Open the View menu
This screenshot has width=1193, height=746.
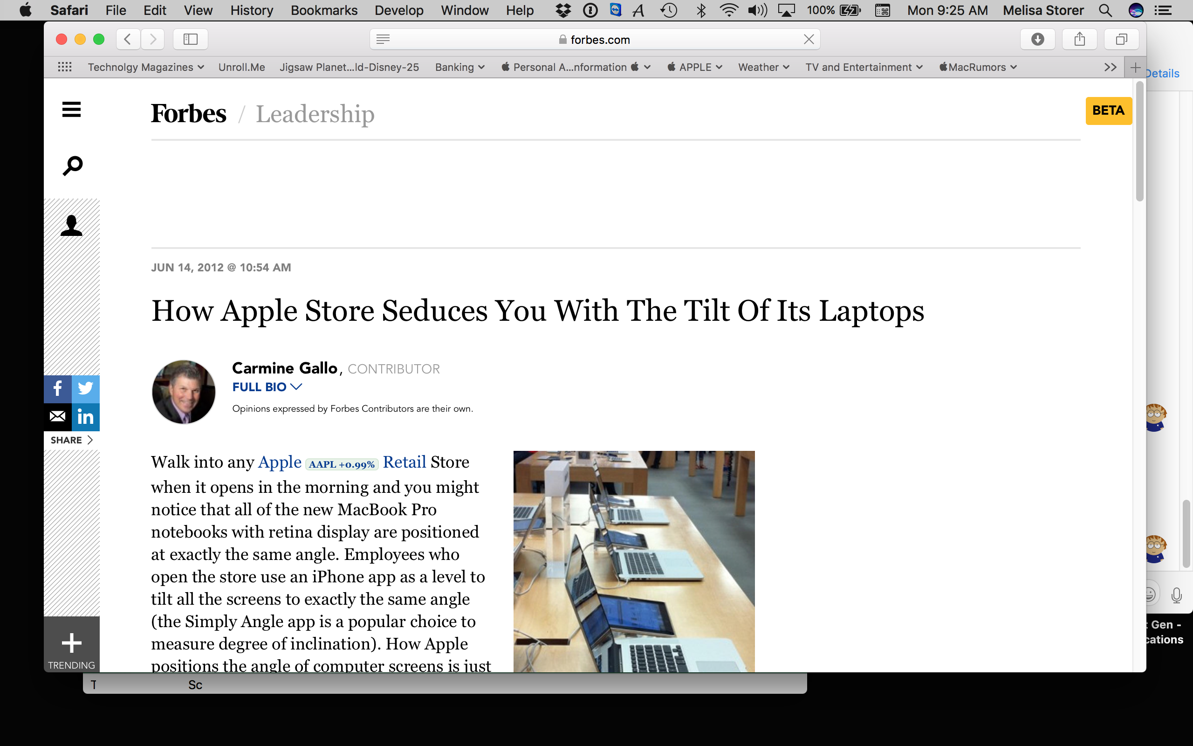tap(198, 10)
